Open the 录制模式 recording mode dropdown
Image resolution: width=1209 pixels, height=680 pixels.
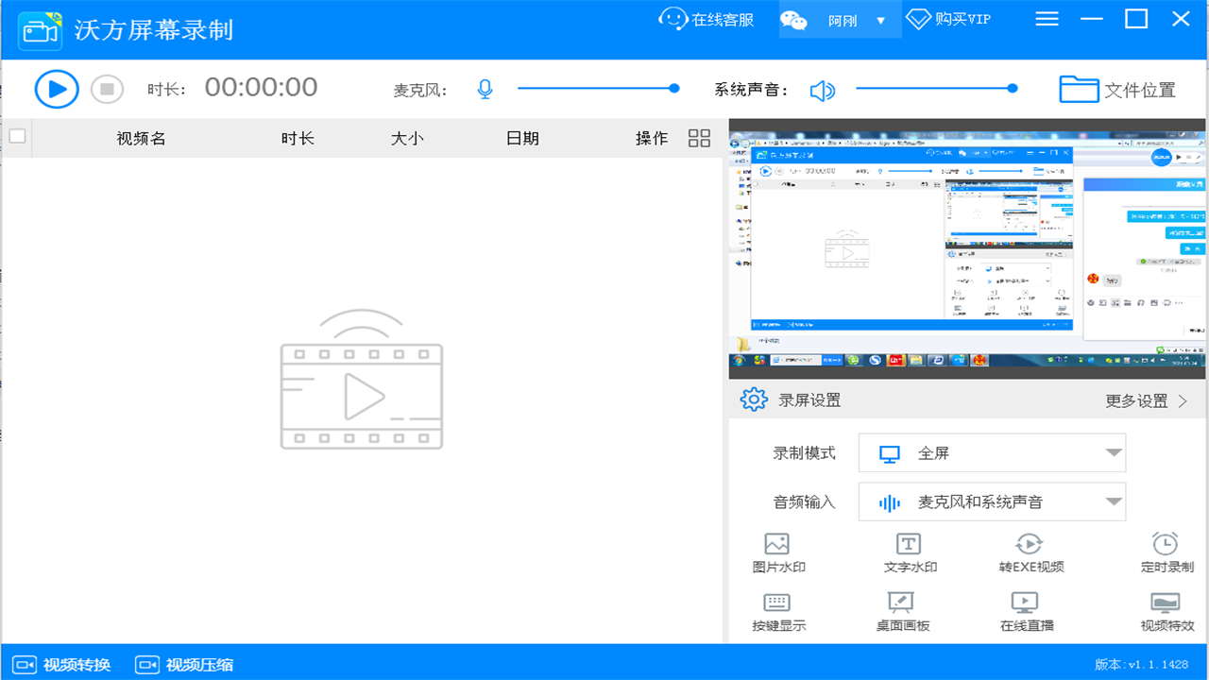pos(992,452)
